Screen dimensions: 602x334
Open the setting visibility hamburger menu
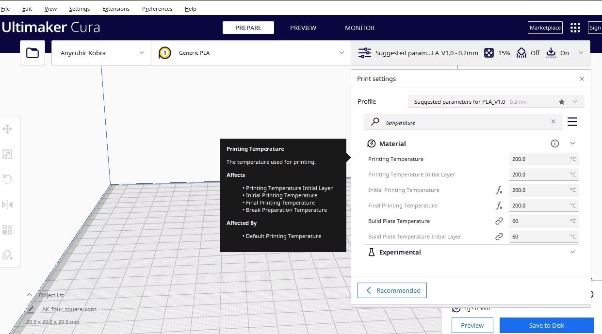[x=572, y=122]
